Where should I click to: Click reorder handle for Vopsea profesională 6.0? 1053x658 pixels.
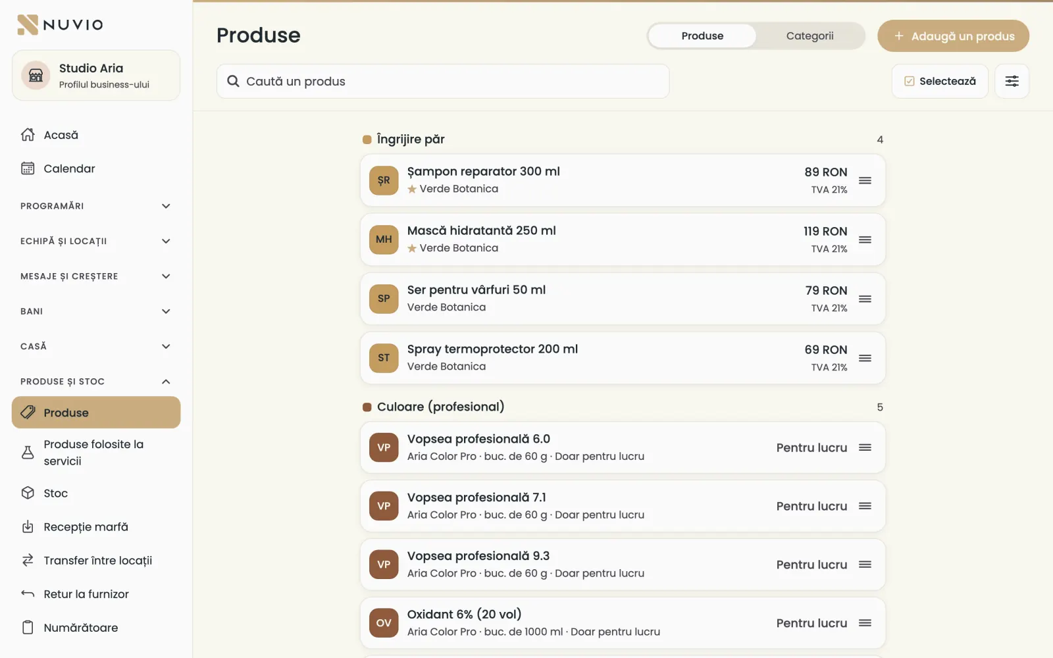tap(865, 447)
